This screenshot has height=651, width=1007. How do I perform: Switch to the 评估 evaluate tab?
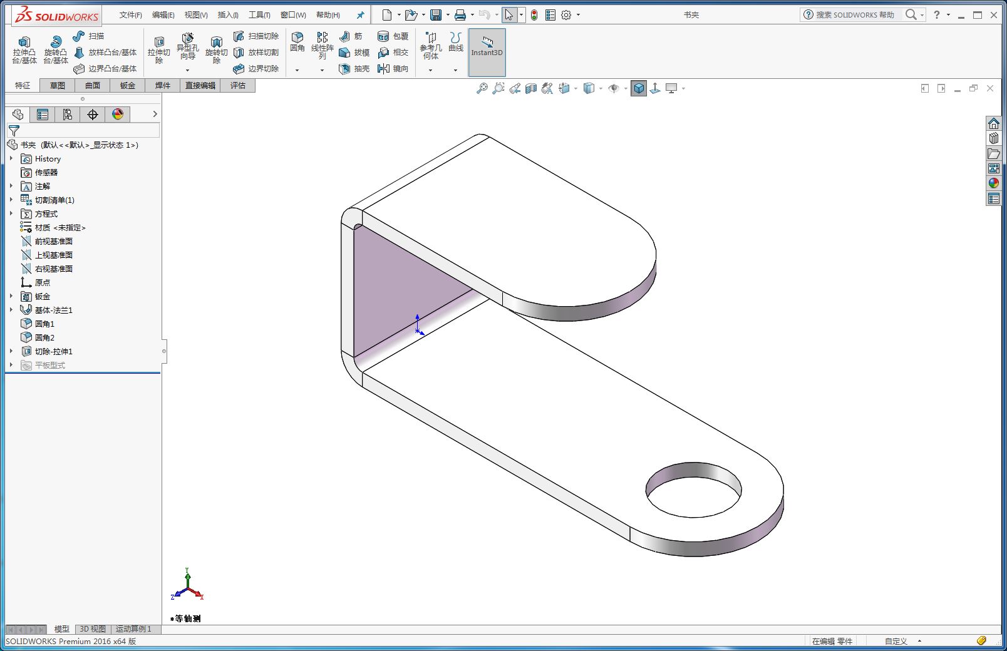tap(238, 86)
